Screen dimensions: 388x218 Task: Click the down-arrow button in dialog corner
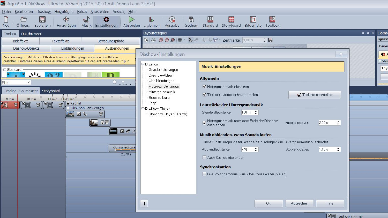point(144,203)
